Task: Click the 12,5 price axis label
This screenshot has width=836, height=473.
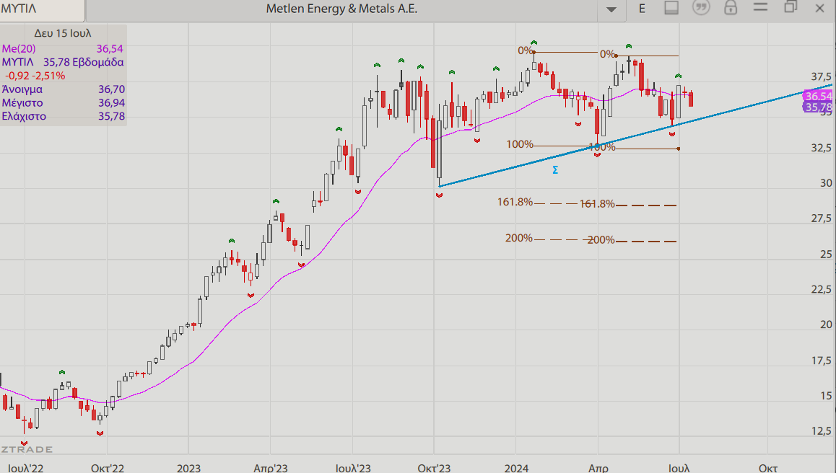Action: click(821, 431)
